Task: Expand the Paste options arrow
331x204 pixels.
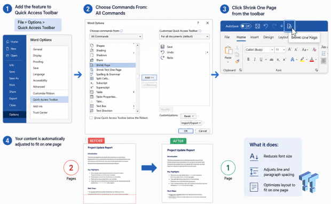Action: (228, 62)
